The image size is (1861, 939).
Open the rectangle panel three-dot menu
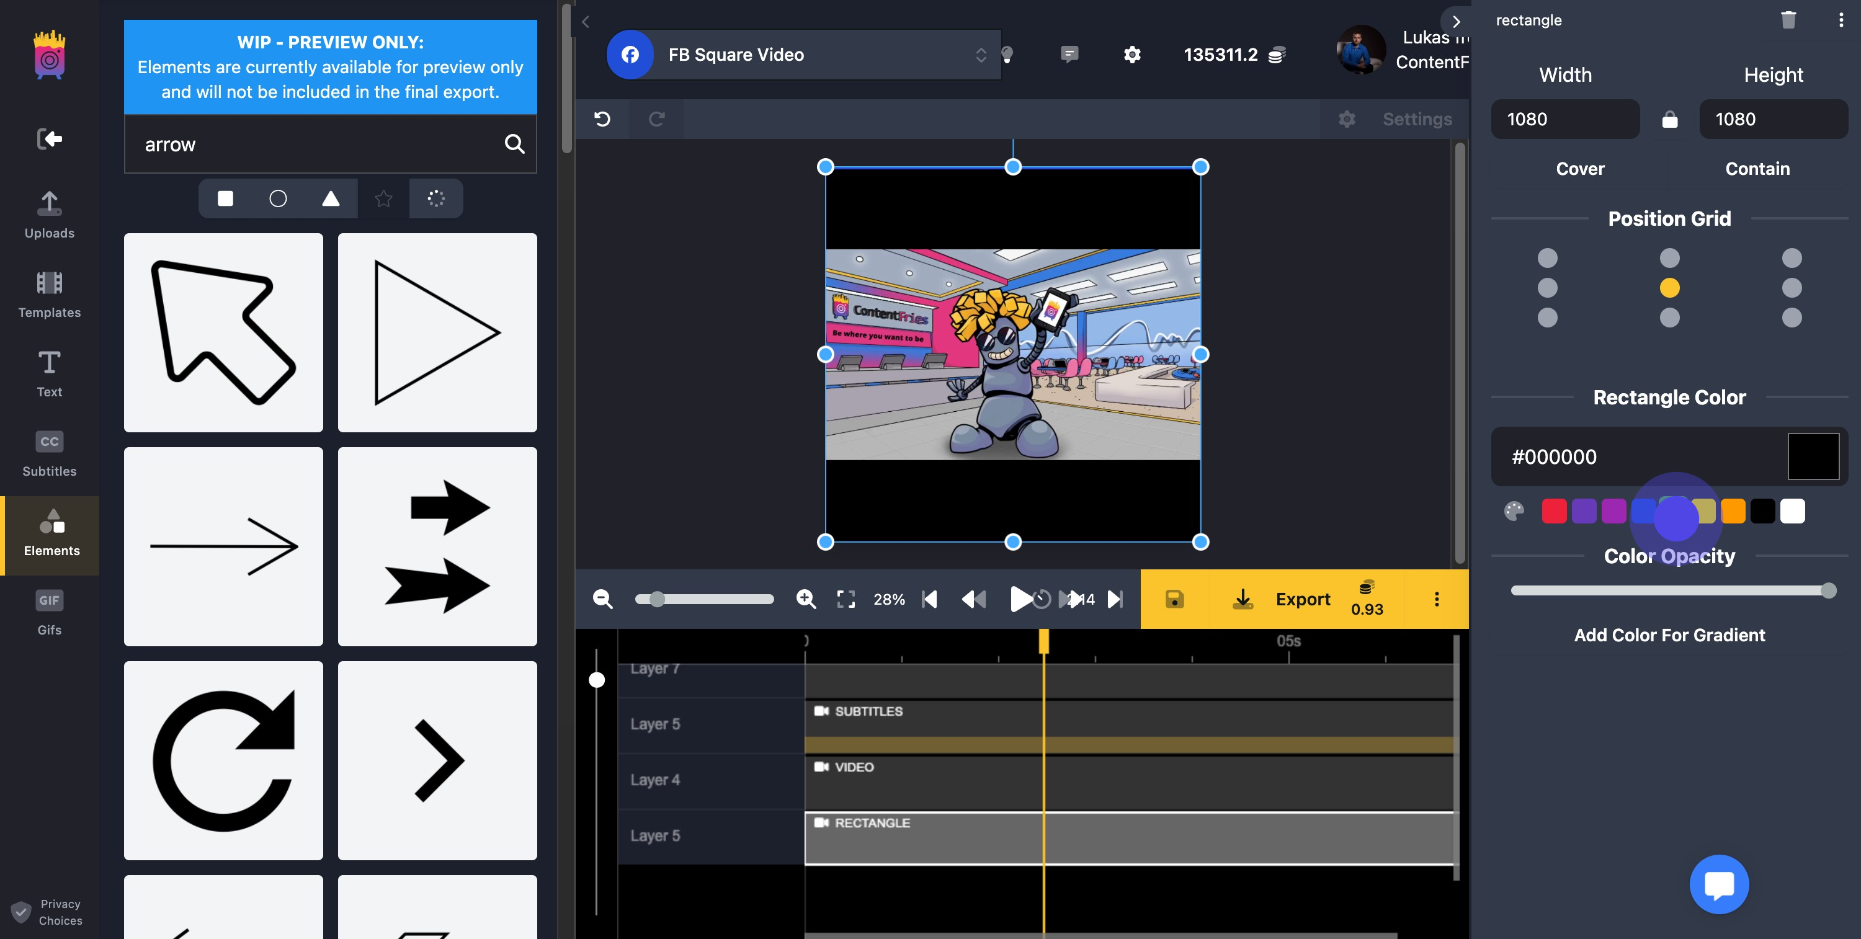click(x=1840, y=20)
